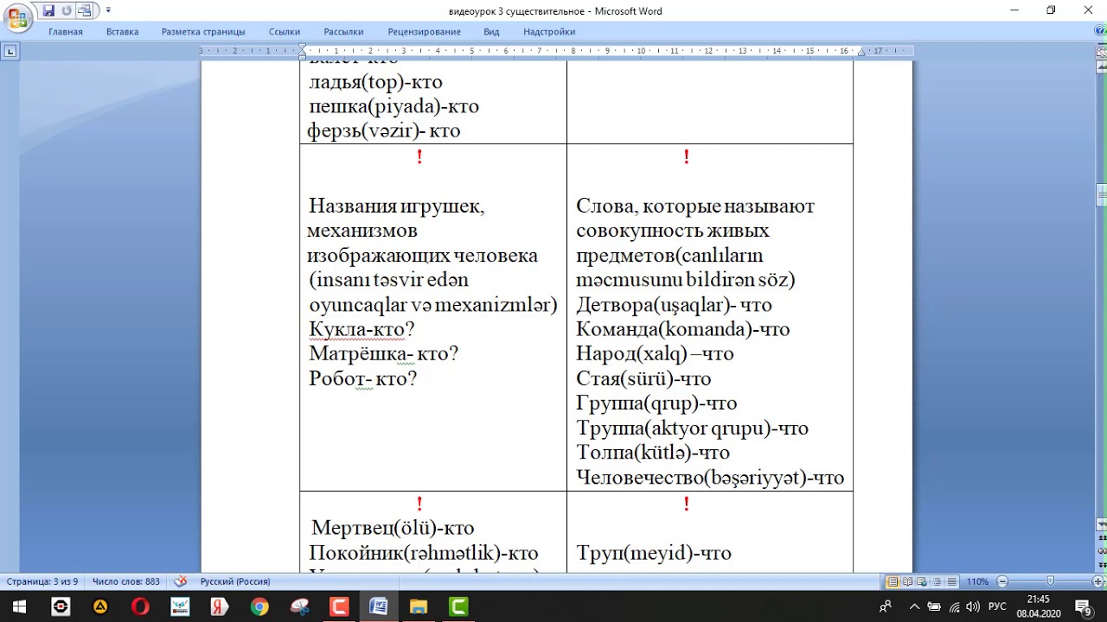The image size is (1107, 622).
Task: Launch Google Chrome from the taskbar
Action: click(x=259, y=606)
